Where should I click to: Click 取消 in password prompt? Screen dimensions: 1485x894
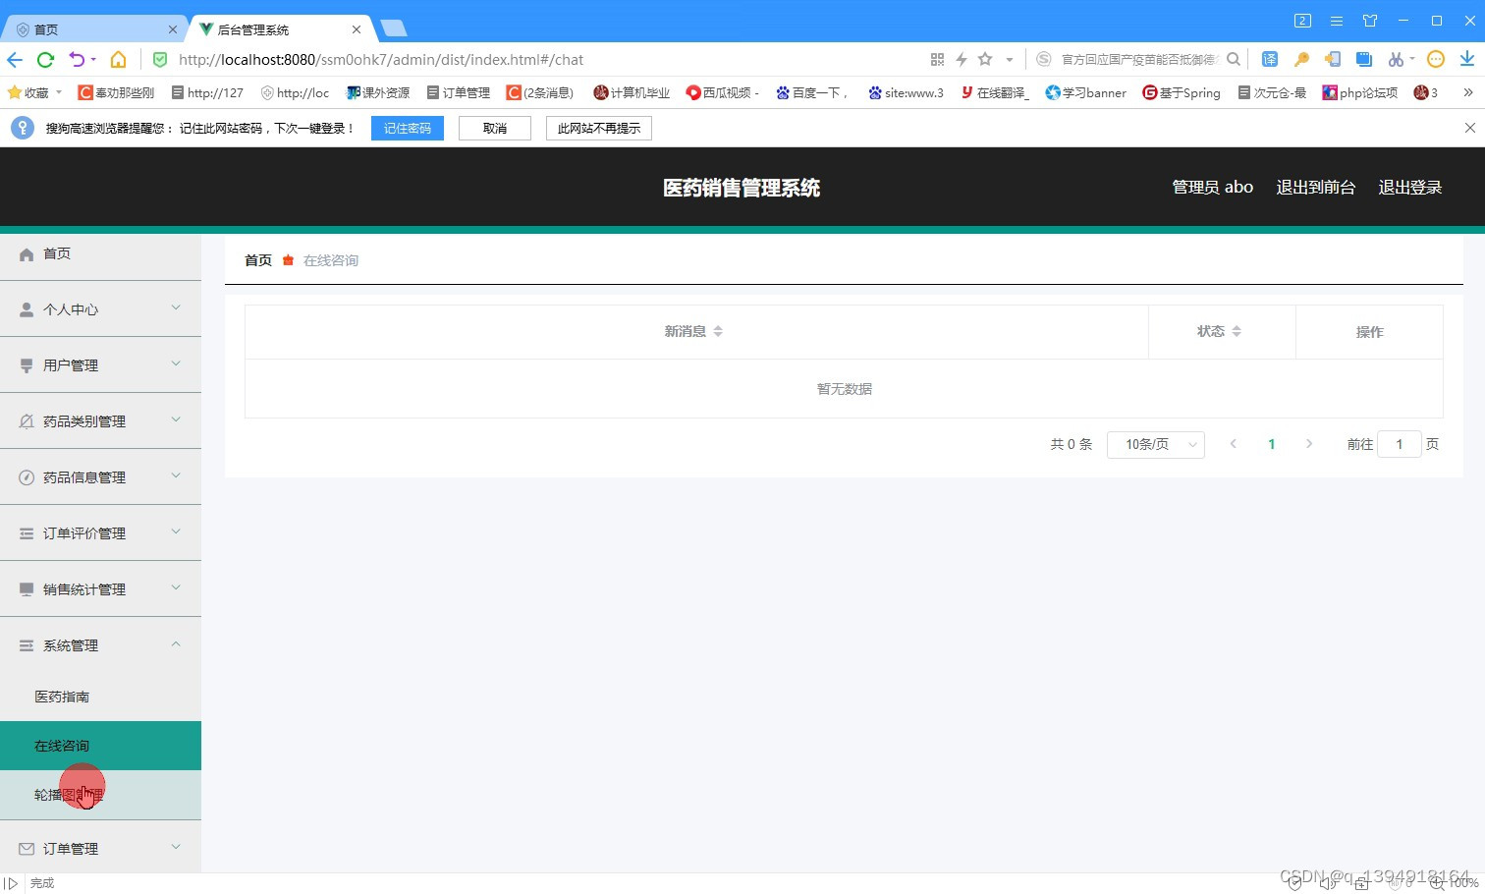click(x=495, y=129)
